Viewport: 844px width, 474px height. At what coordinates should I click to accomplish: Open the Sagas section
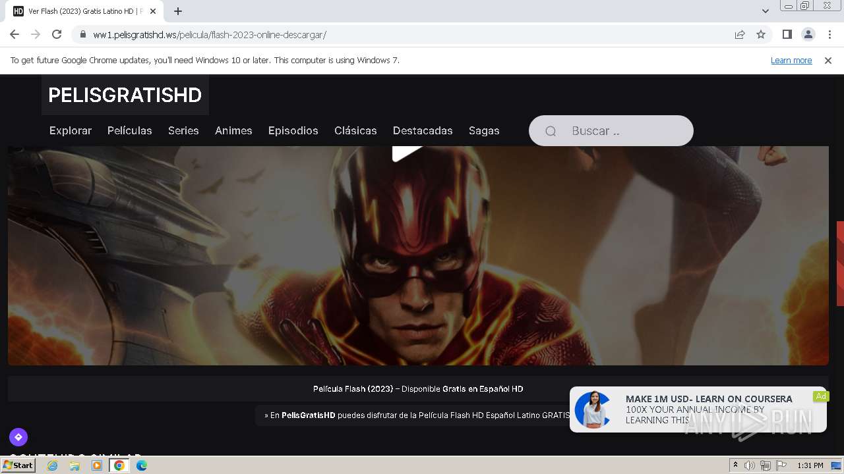click(484, 130)
